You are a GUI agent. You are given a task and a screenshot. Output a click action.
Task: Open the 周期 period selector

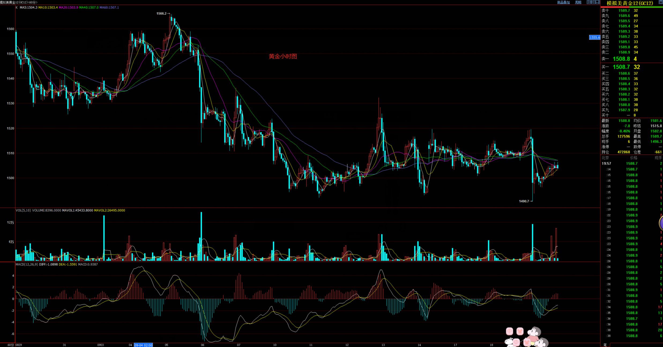click(578, 2)
